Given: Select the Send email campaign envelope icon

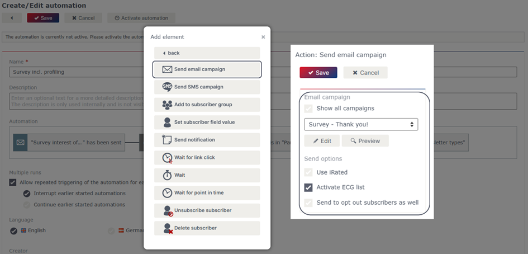Looking at the screenshot, I should coord(167,69).
